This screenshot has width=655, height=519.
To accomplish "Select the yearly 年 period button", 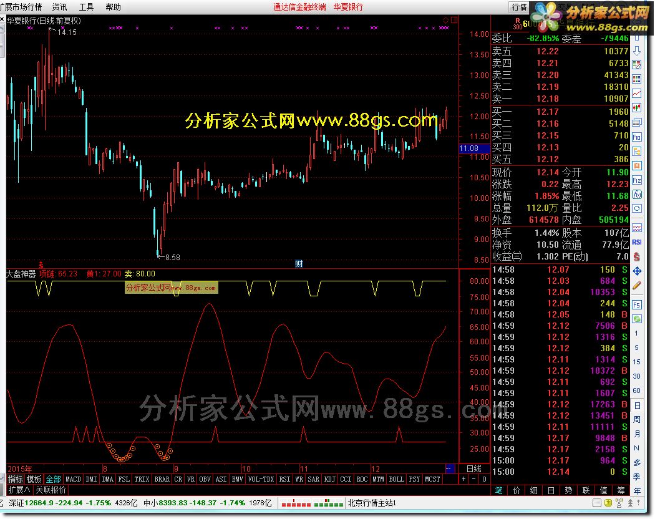I will pos(637,490).
